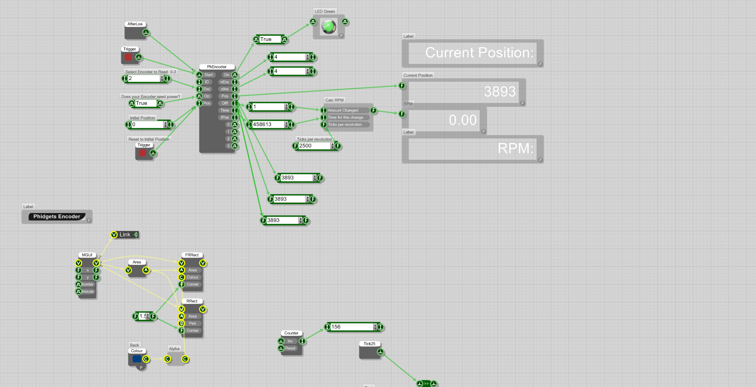Toggle the True boolean under 'Does your Encoder need power?'
This screenshot has height=387, width=756.
click(146, 103)
